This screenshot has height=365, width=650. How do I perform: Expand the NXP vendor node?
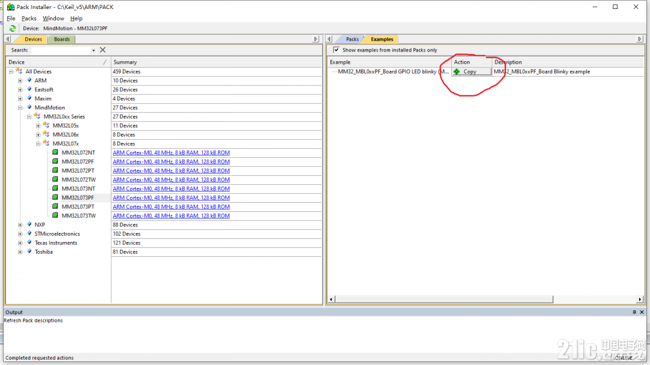pyautogui.click(x=20, y=225)
